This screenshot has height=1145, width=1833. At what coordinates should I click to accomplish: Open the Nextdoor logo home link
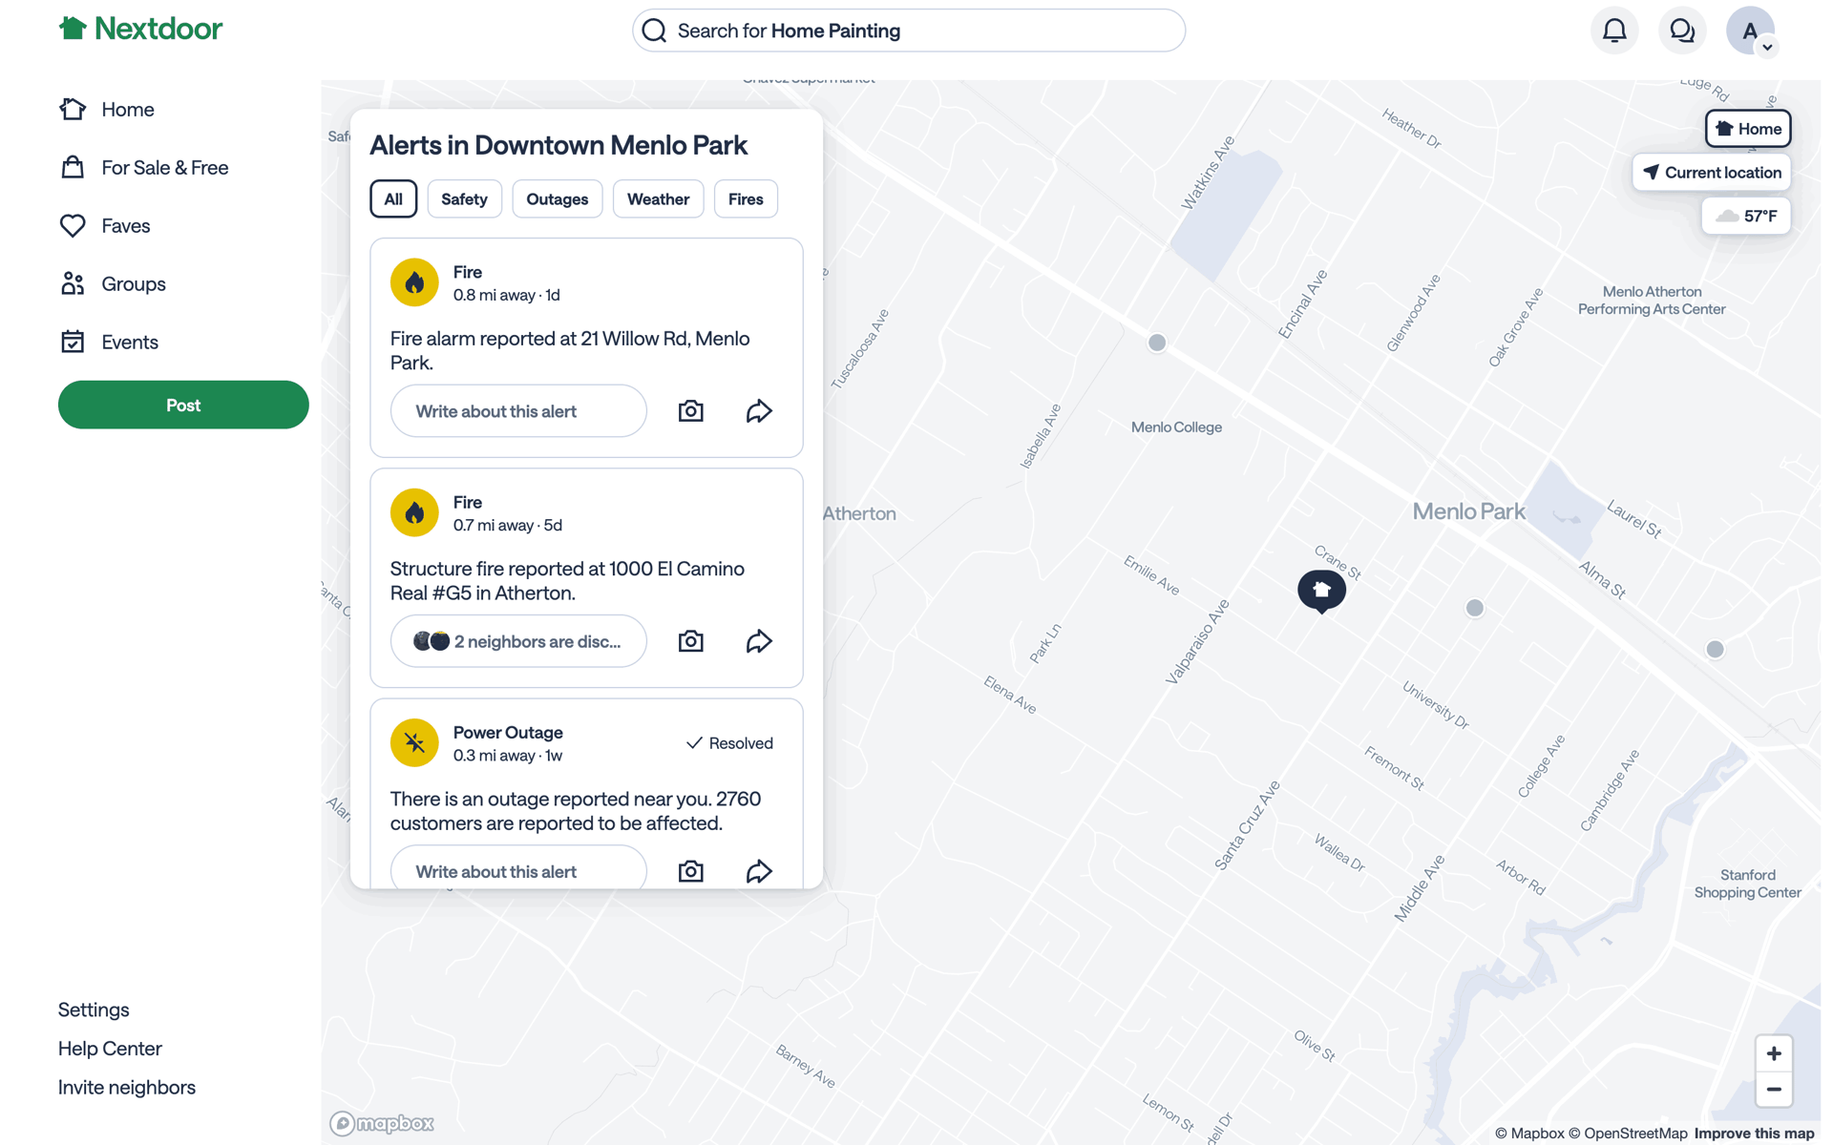point(140,29)
